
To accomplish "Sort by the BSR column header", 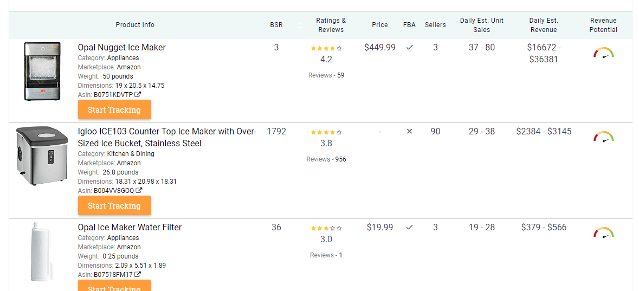I will pyautogui.click(x=276, y=25).
